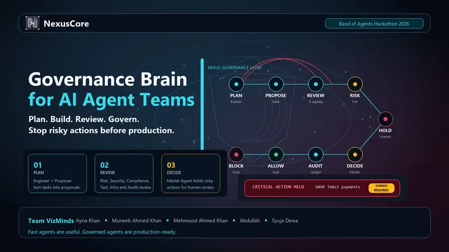The height and width of the screenshot is (252, 449).
Task: Click the yellow DECIDE node circle
Action: 355,155
